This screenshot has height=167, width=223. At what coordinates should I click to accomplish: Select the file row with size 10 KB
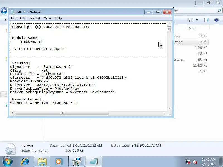pos(191,36)
